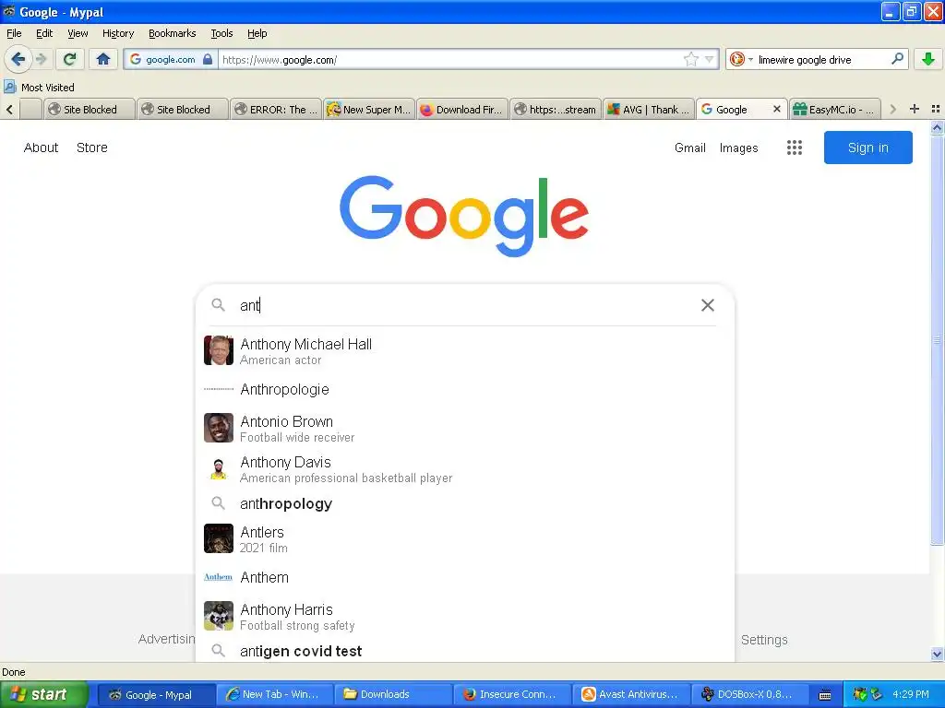
Task: Open a new tab with plus button
Action: (915, 109)
